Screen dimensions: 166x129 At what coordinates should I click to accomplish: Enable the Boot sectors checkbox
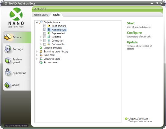click(x=45, y=26)
